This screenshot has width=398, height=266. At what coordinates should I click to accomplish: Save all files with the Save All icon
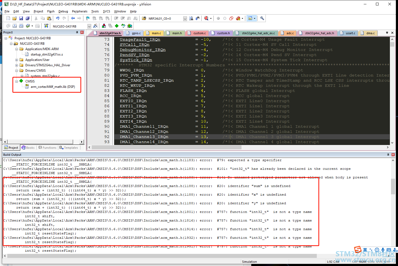28,18
